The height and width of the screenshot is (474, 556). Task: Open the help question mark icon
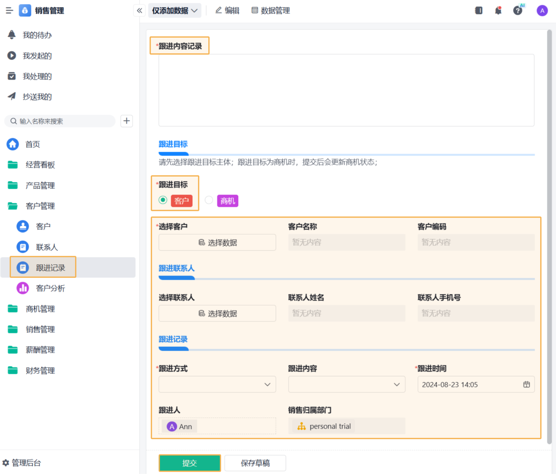(518, 11)
